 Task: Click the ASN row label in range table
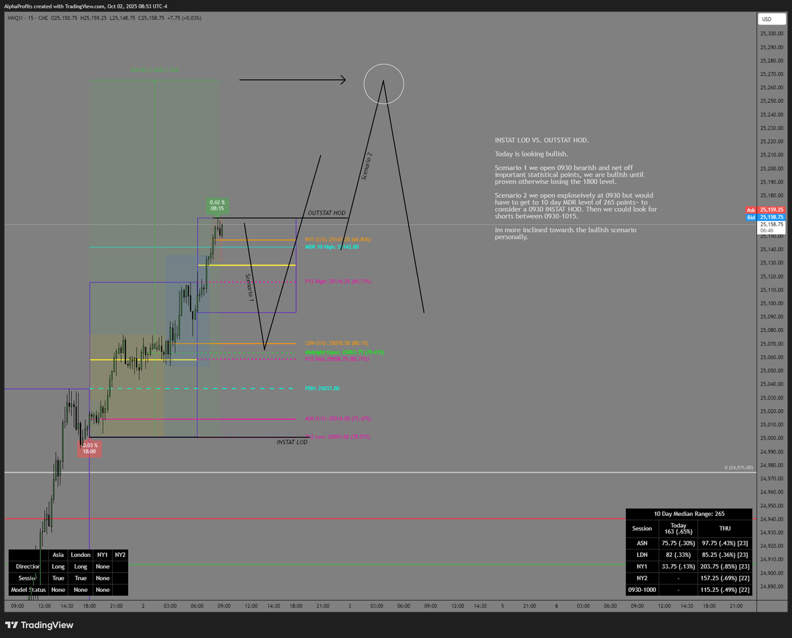[642, 542]
